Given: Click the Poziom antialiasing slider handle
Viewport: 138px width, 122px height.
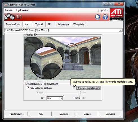Looking at the screenshot, I should pyautogui.click(x=80, y=93).
